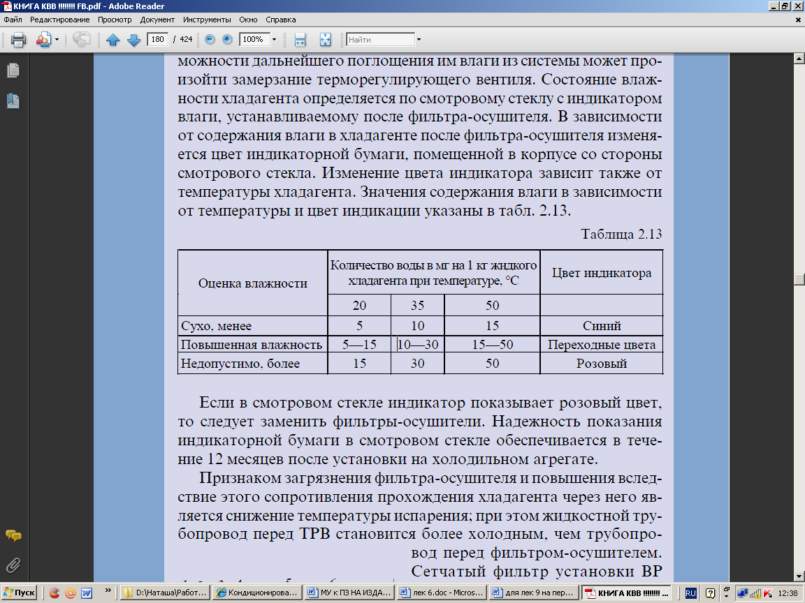The height and width of the screenshot is (603, 805).
Task: Click the cell '10—30' in table
Action: [418, 345]
